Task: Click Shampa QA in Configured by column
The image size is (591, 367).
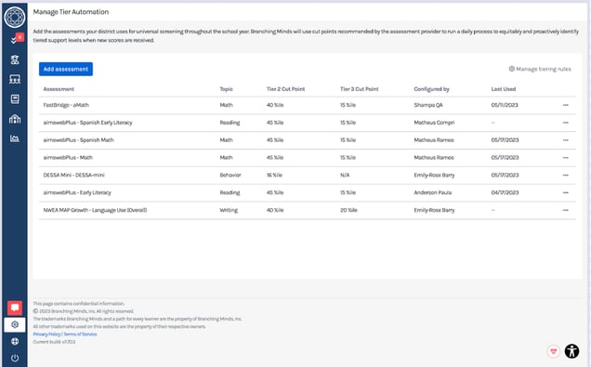Action: [x=428, y=105]
